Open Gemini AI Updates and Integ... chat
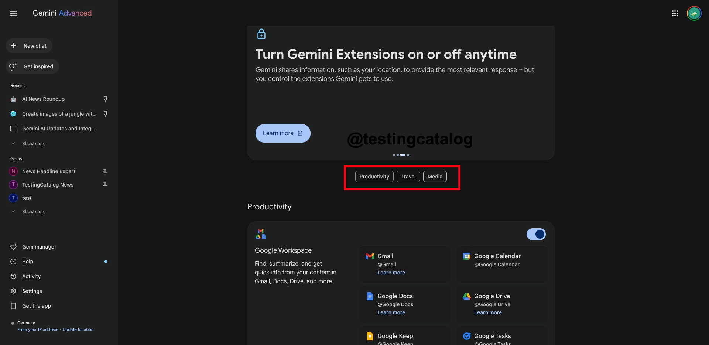The image size is (709, 345). coord(59,129)
